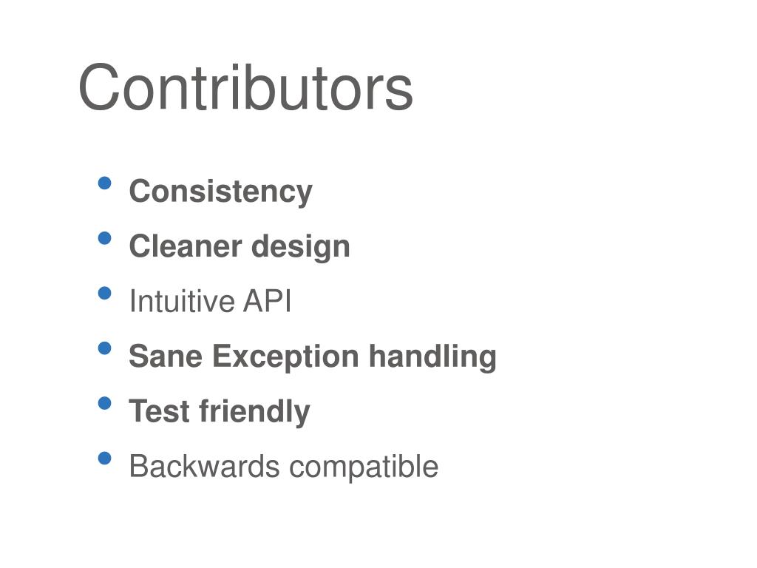Click the bullet next to Backwards compatible
The height and width of the screenshot is (568, 757).
104,459
